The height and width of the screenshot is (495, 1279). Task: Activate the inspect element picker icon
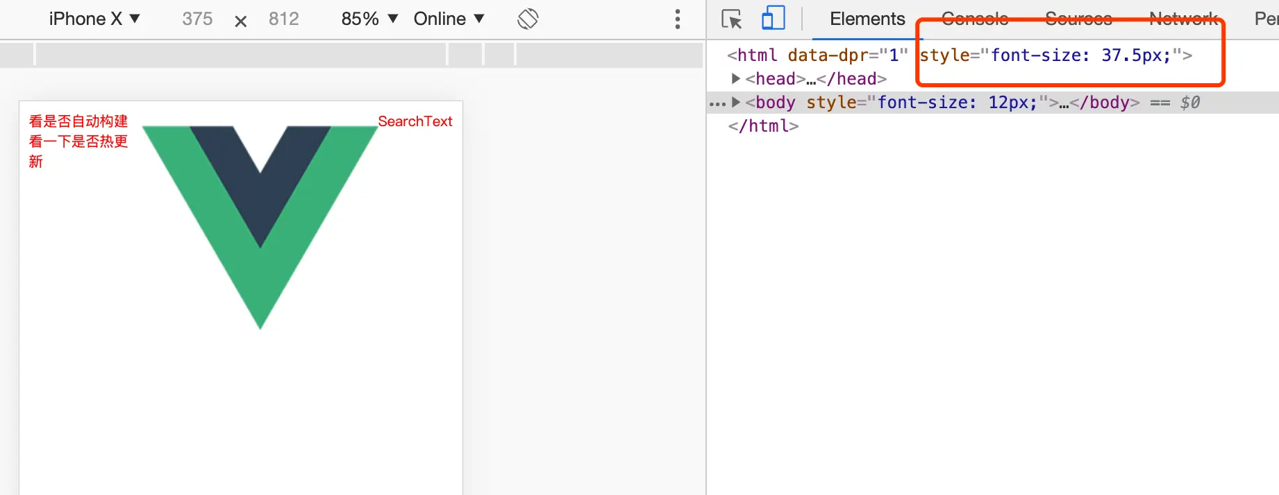pos(732,19)
